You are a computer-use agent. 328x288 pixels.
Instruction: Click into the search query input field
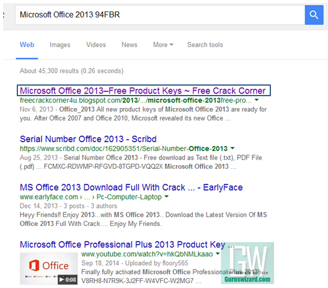click(x=160, y=15)
